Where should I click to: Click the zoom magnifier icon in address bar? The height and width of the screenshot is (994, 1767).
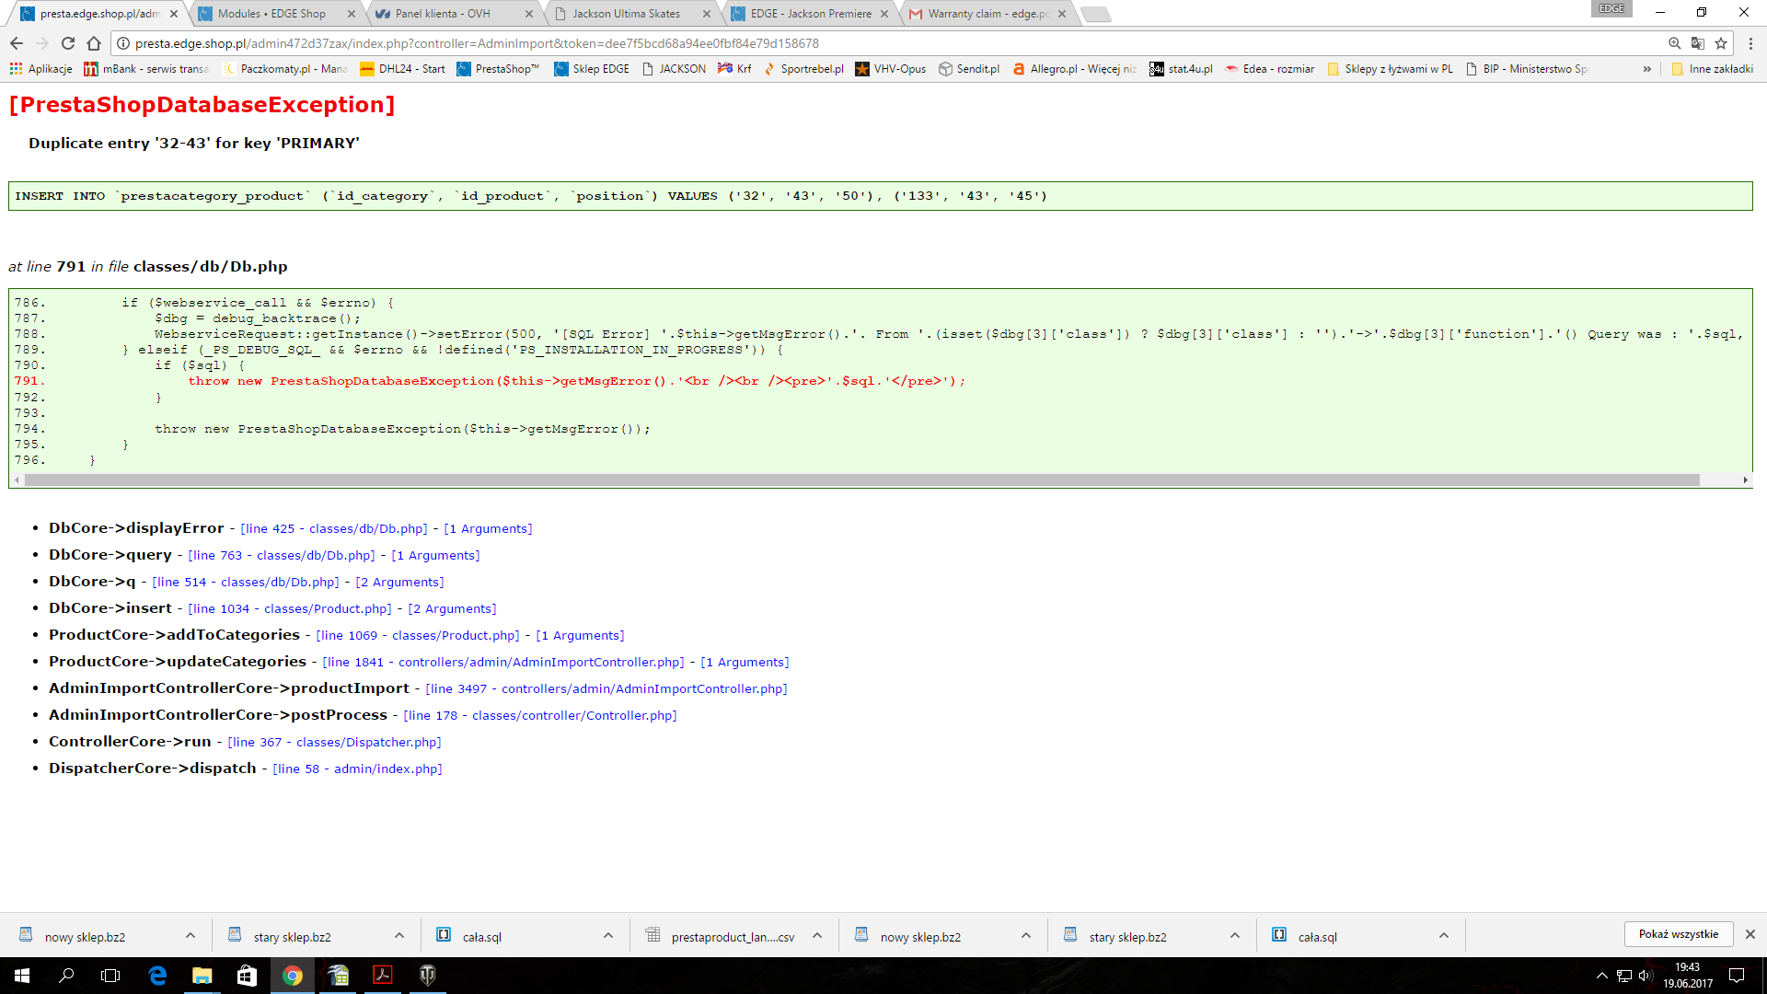(x=1675, y=43)
